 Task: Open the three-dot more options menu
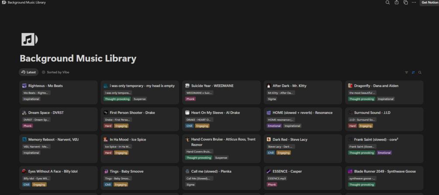414,3
